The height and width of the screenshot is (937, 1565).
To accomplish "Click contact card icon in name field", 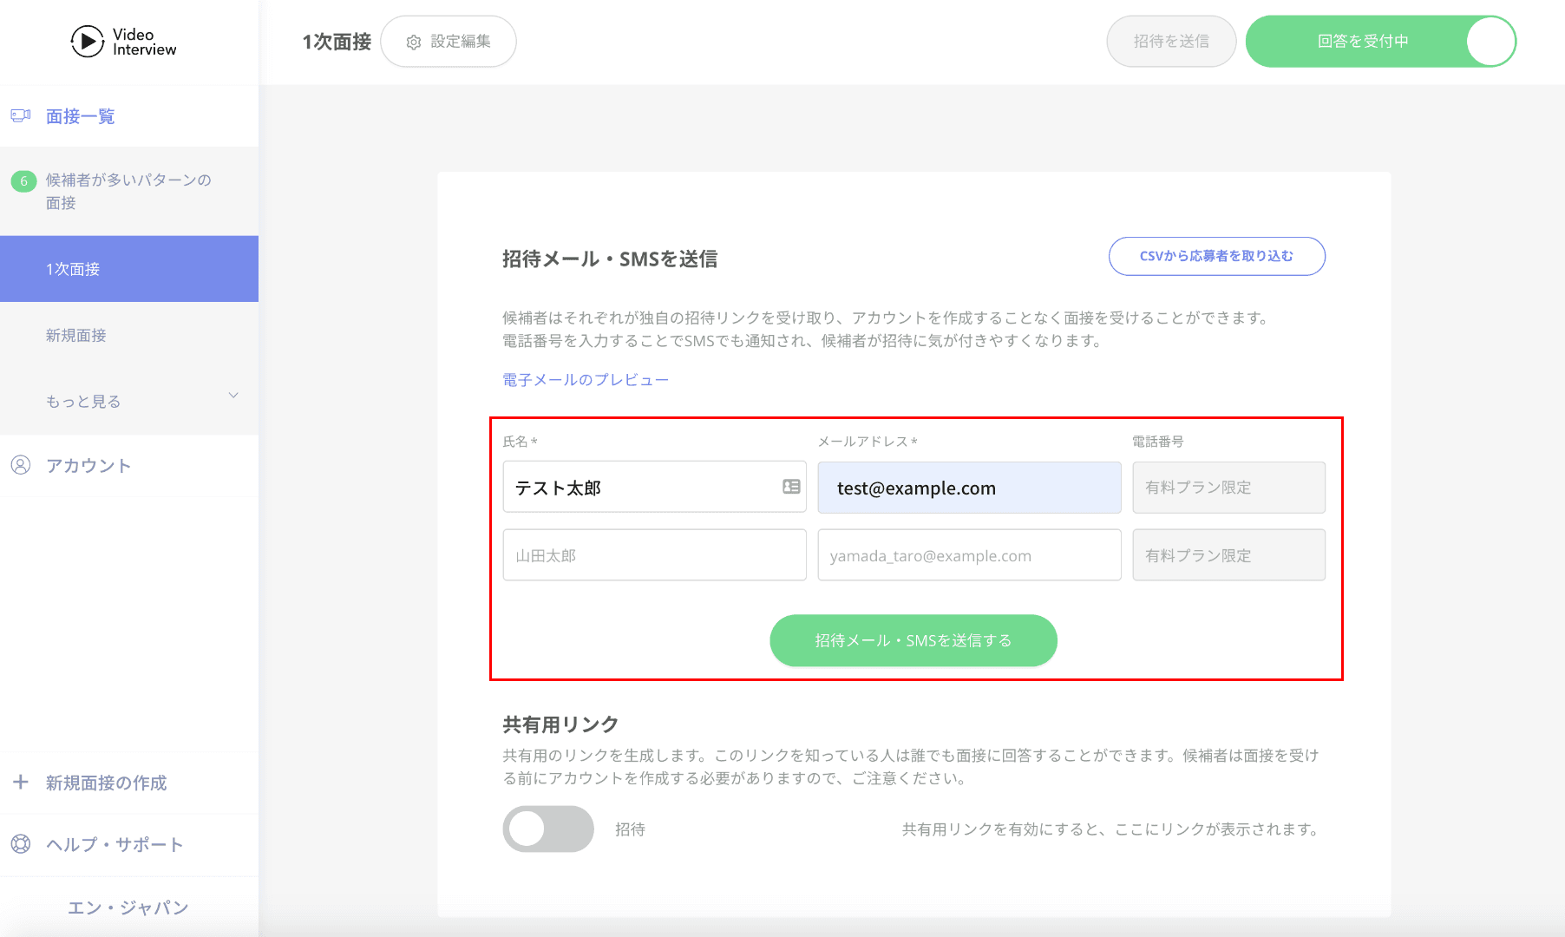I will point(790,487).
